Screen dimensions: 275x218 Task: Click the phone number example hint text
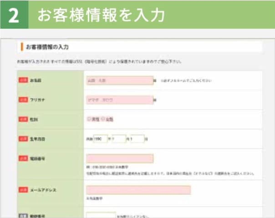[x=107, y=167]
